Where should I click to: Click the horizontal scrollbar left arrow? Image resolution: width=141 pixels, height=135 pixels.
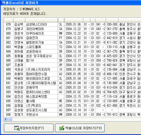6,119
